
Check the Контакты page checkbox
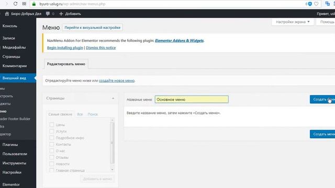click(x=52, y=144)
